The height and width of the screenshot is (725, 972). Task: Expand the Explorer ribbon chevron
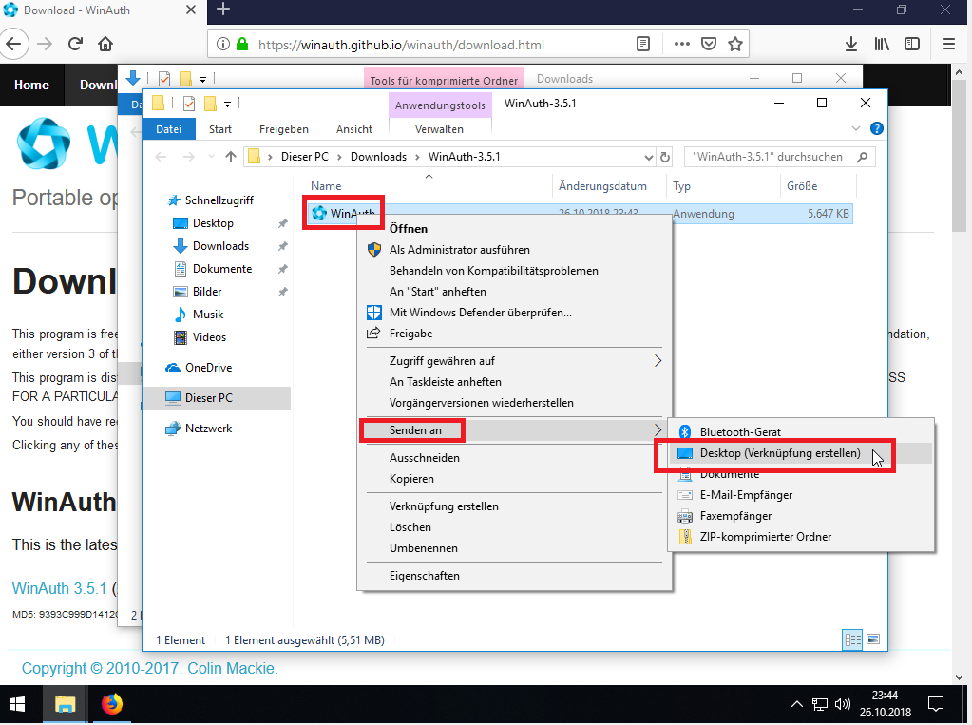coord(859,128)
